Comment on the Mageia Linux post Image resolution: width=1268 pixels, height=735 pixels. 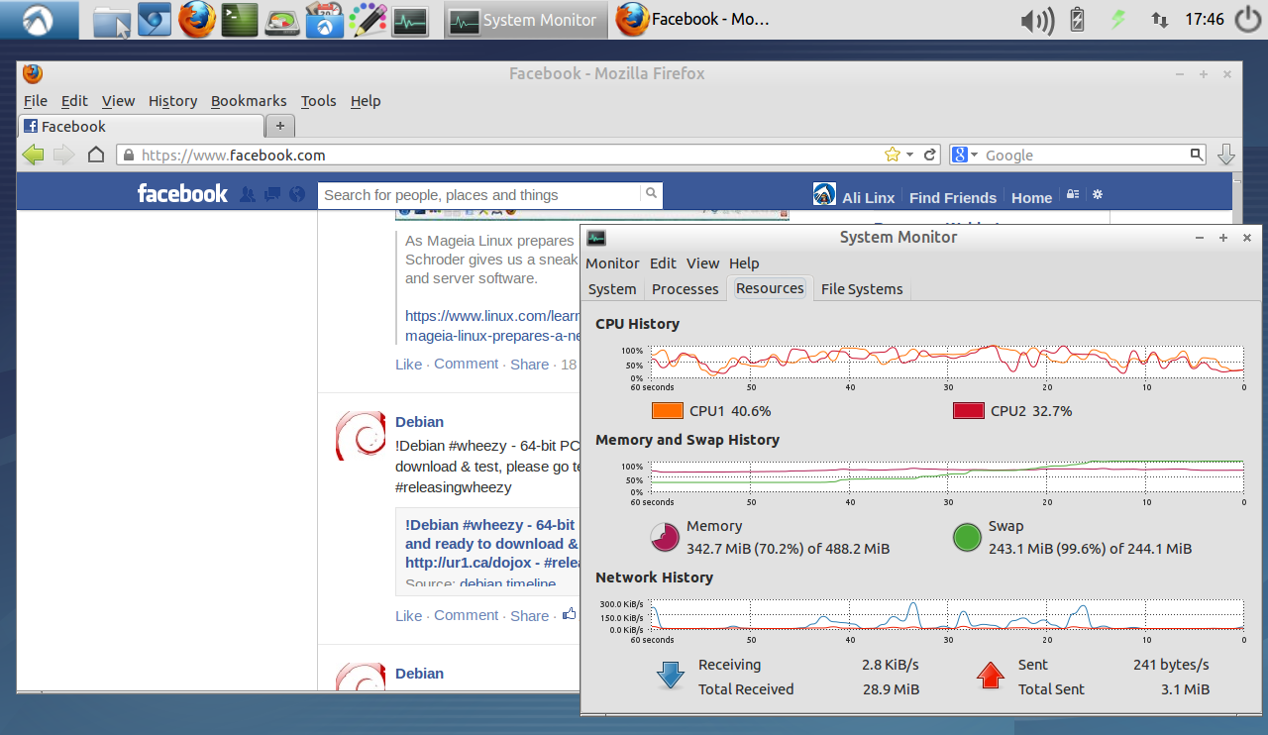466,364
